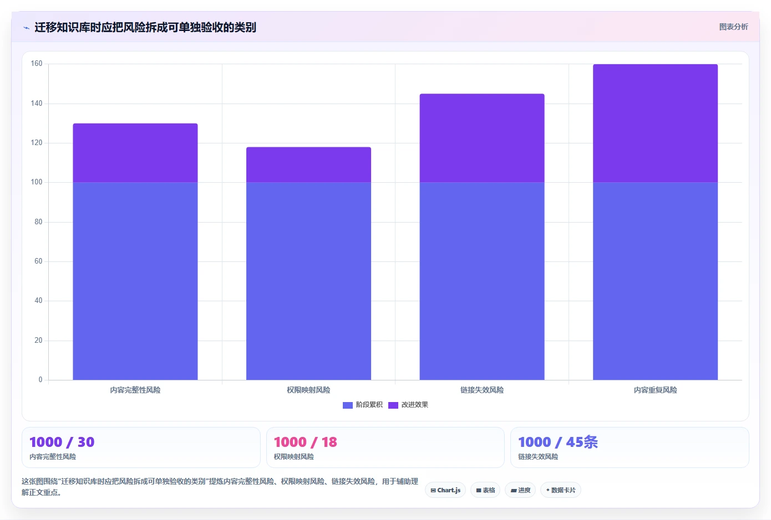Click the 权限映射风险 caption under 1000 / 18
Screen dimensions: 771x520
click(294, 457)
